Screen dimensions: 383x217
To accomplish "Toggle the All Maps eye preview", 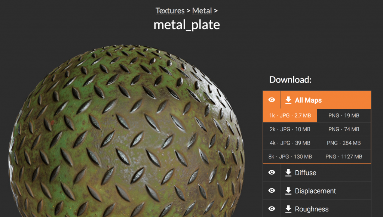I will point(272,100).
